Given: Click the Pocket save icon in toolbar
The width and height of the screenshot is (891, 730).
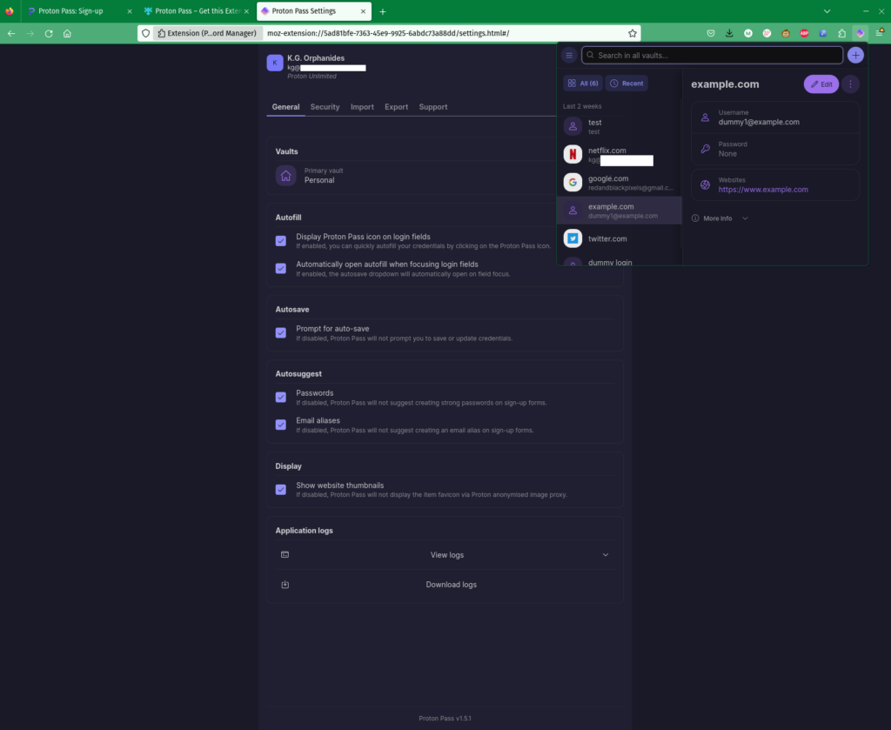Looking at the screenshot, I should coord(710,34).
